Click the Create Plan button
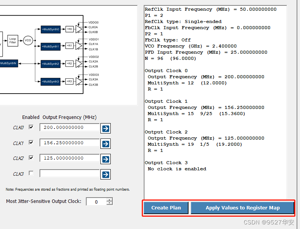The width and height of the screenshot is (300, 229). [x=166, y=208]
